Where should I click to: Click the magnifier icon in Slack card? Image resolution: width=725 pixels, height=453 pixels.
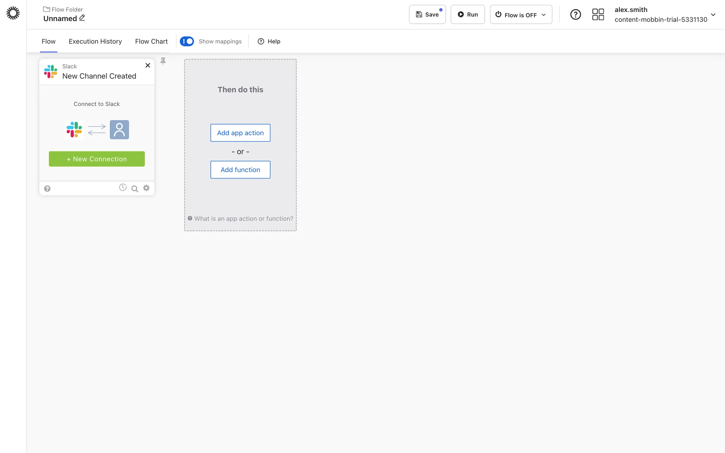[x=134, y=189]
